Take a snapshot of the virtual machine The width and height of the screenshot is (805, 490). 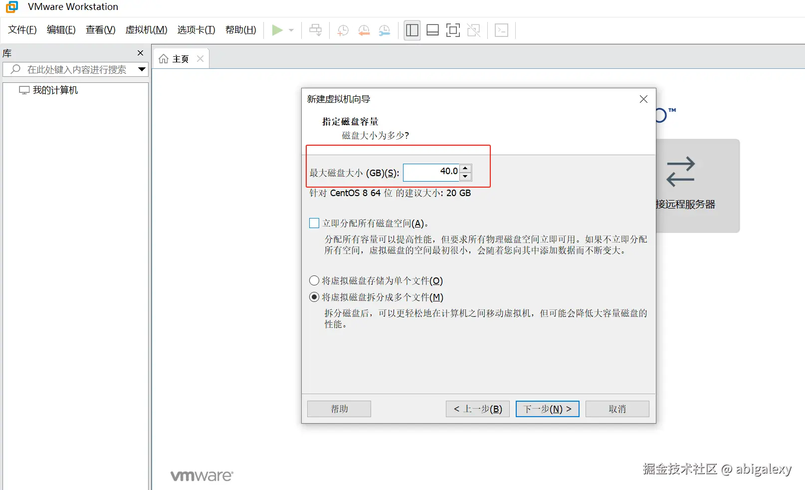(x=342, y=30)
